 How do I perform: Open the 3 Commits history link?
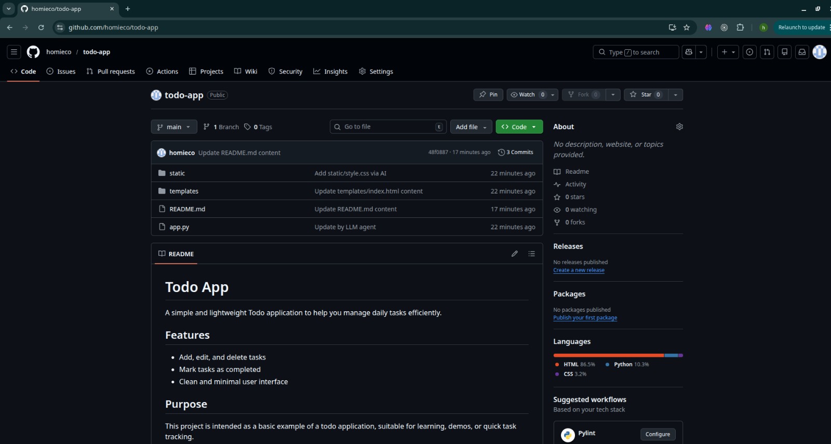pos(516,152)
